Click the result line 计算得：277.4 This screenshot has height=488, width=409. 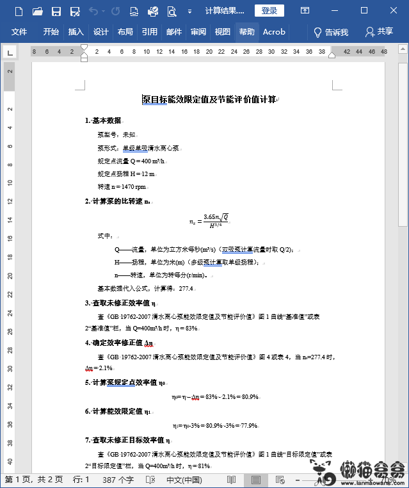pyautogui.click(x=173, y=288)
